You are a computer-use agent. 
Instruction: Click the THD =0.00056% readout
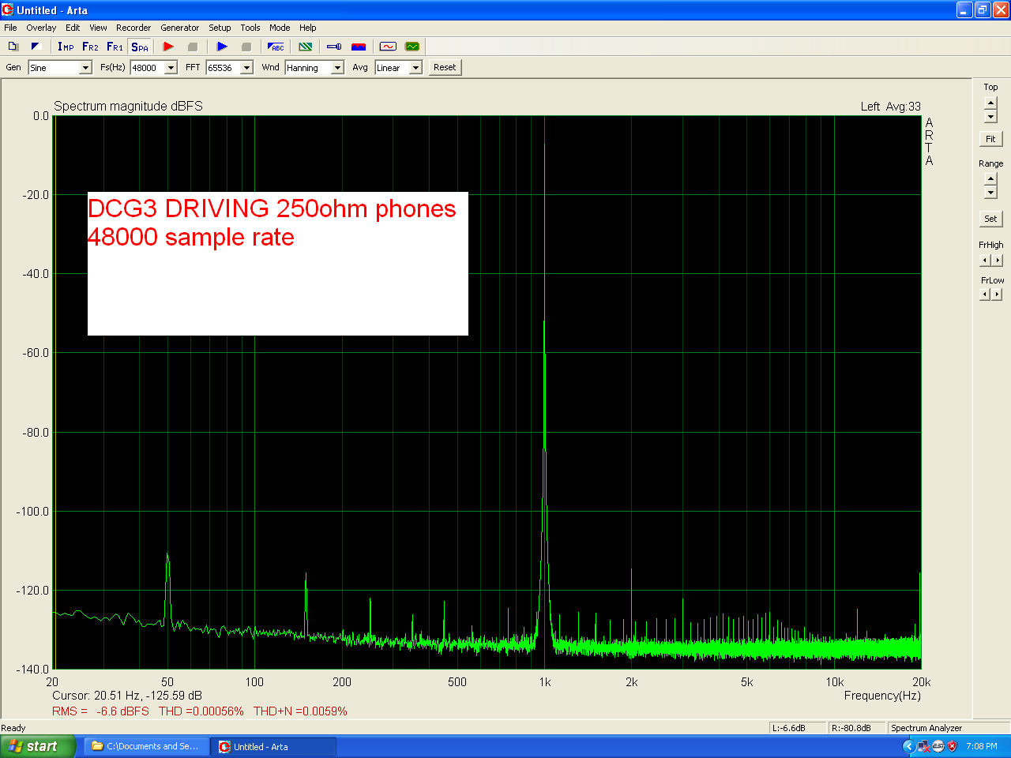[x=201, y=711]
